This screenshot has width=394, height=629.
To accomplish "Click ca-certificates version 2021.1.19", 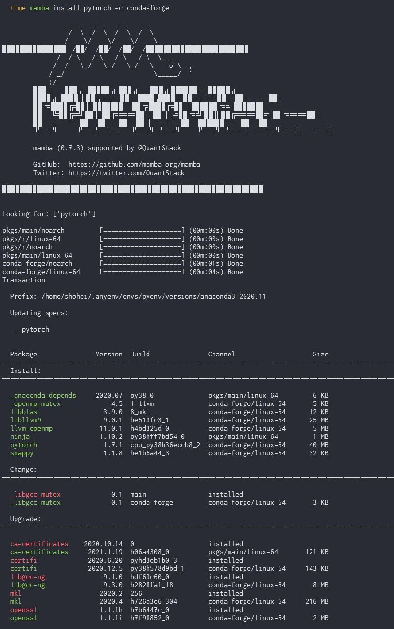I will click(x=105, y=552).
